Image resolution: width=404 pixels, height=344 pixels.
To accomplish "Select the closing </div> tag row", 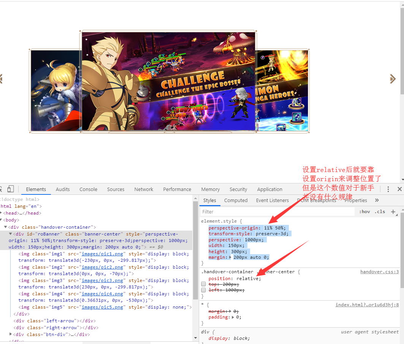I will point(22,314).
